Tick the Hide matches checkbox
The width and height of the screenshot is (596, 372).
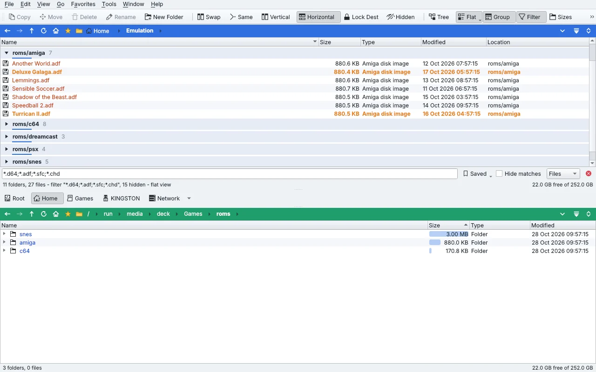[x=499, y=173]
